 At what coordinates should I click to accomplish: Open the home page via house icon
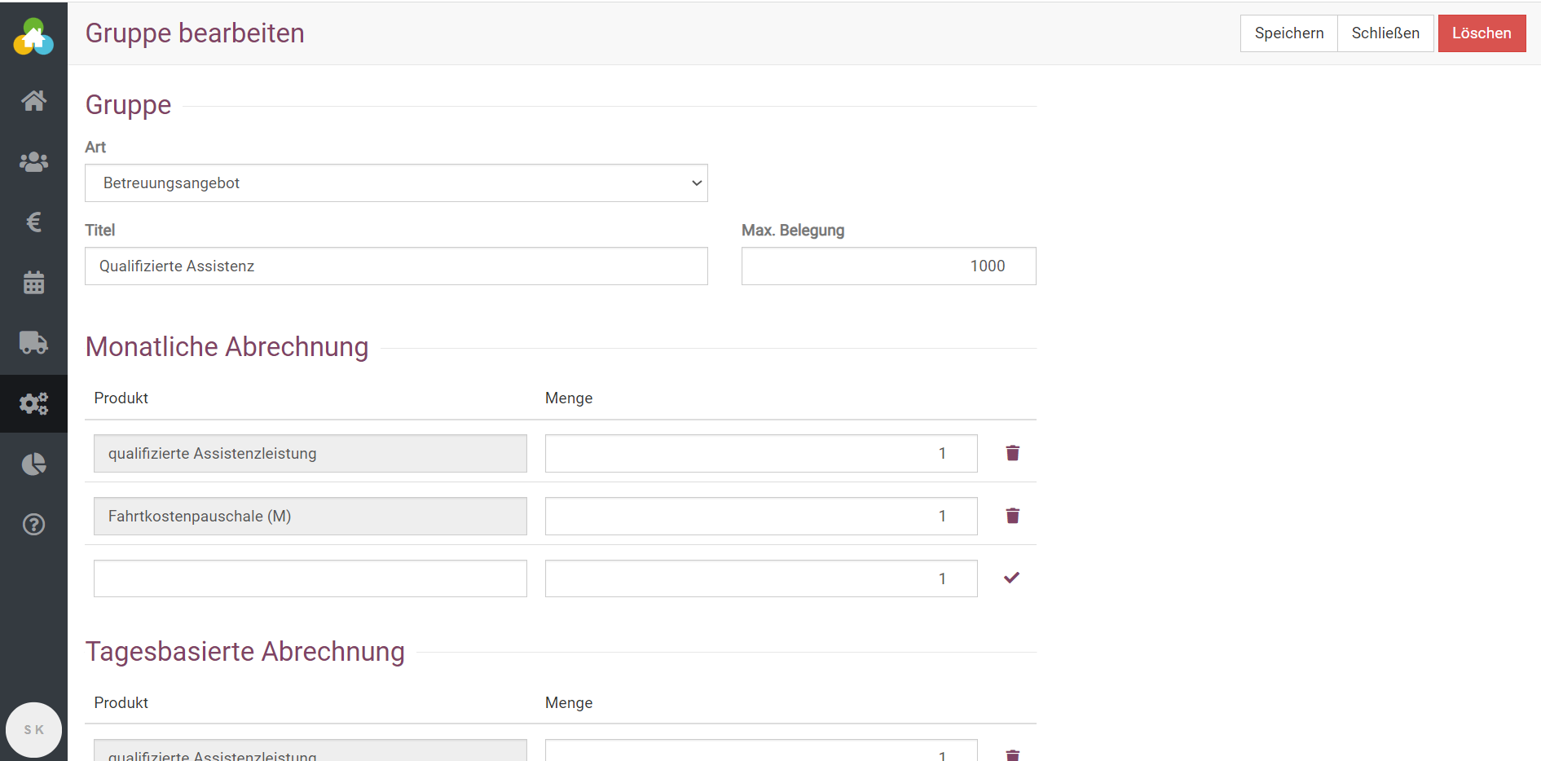[33, 101]
